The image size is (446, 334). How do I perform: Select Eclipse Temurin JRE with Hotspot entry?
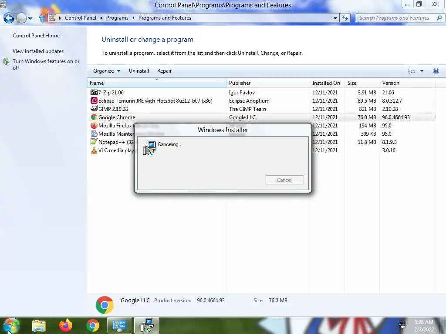[155, 101]
